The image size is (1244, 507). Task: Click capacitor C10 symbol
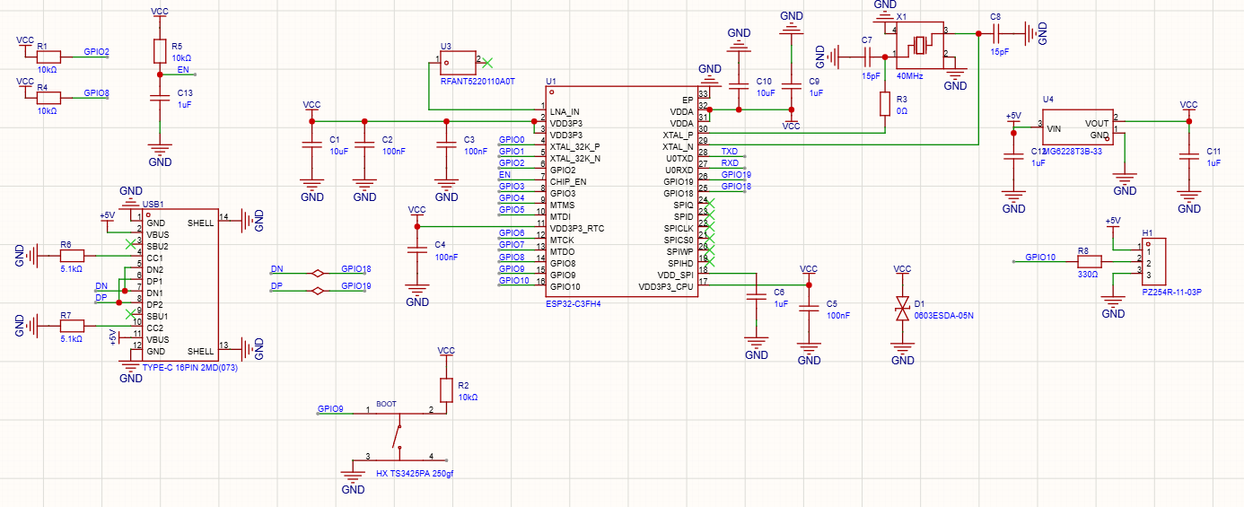click(x=739, y=86)
